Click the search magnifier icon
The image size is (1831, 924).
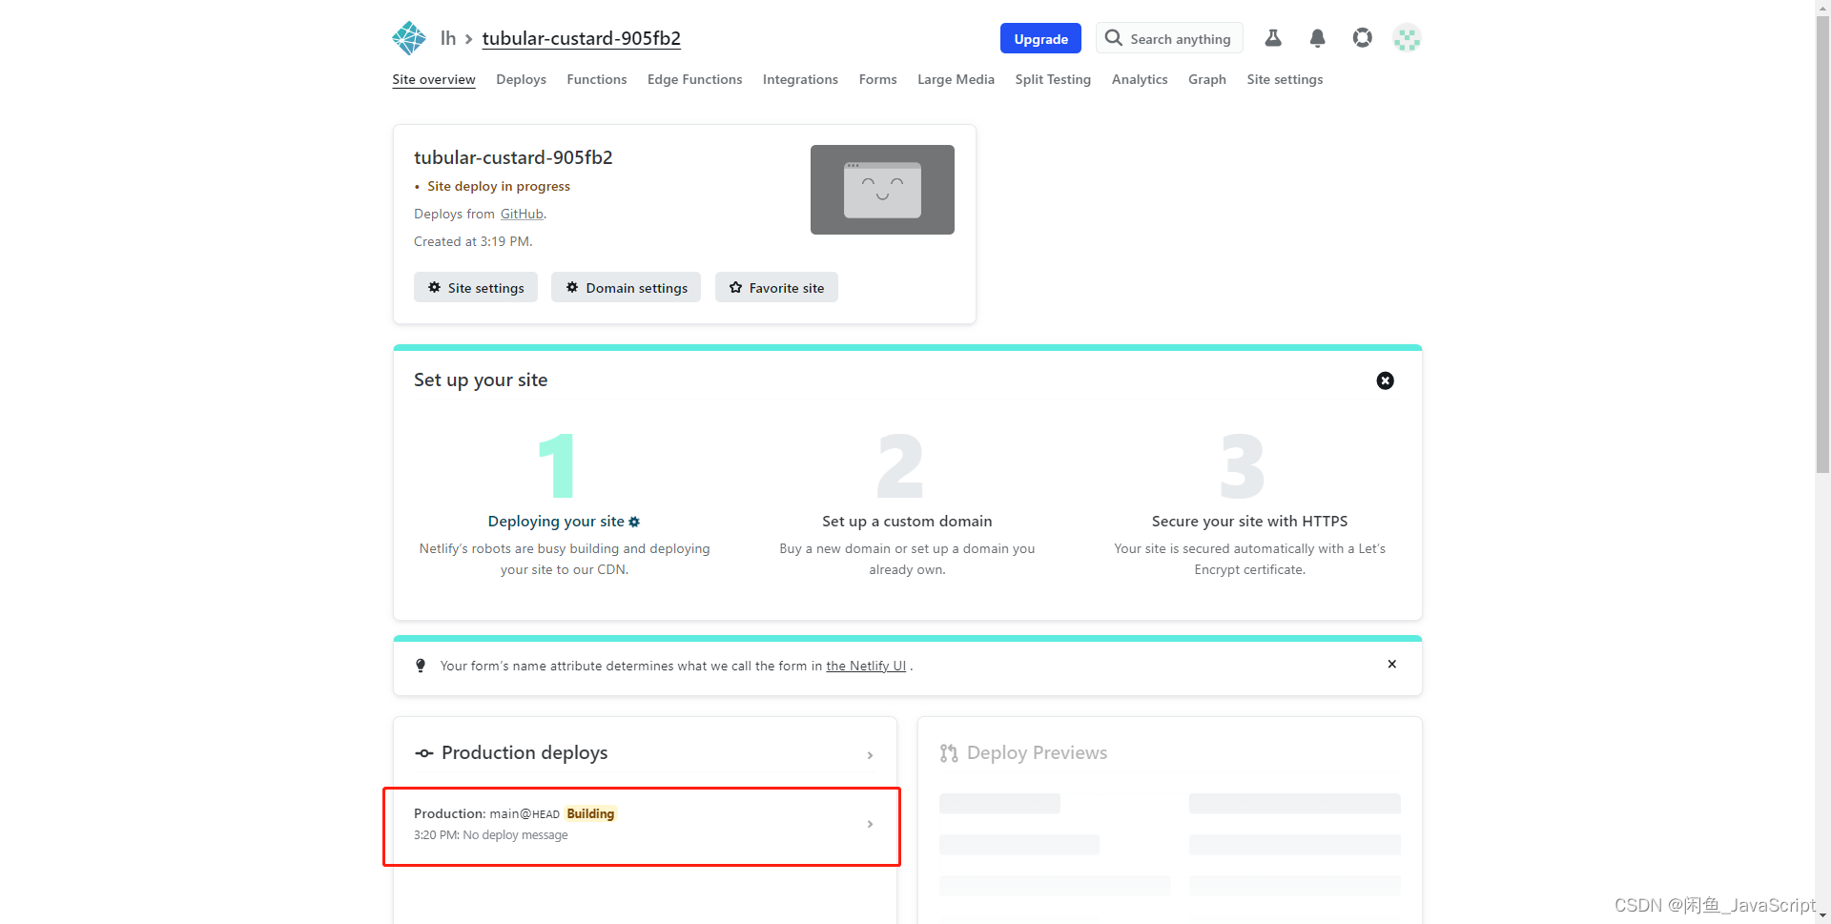pos(1114,38)
